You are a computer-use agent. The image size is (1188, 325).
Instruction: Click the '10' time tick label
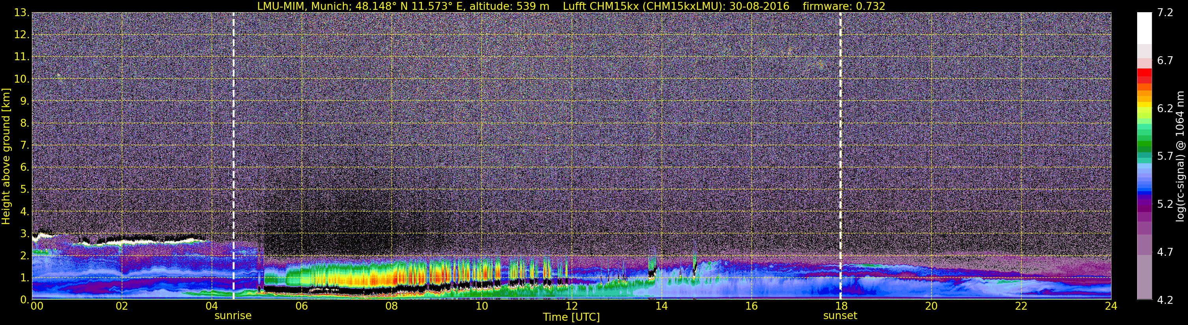481,306
